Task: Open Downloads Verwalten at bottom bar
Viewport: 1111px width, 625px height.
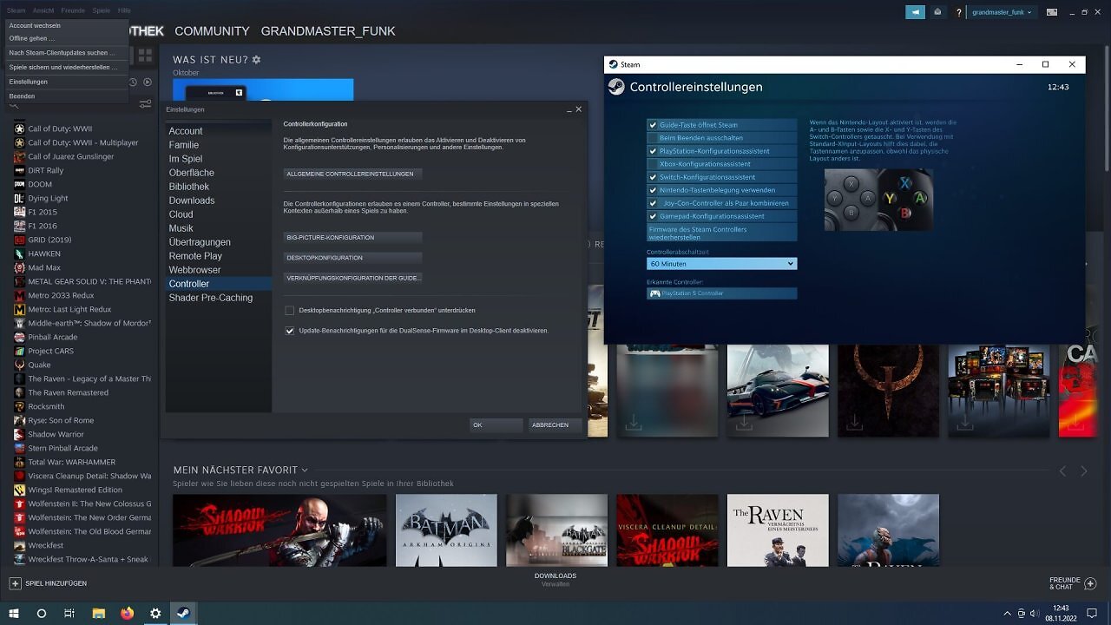Action: (x=555, y=580)
